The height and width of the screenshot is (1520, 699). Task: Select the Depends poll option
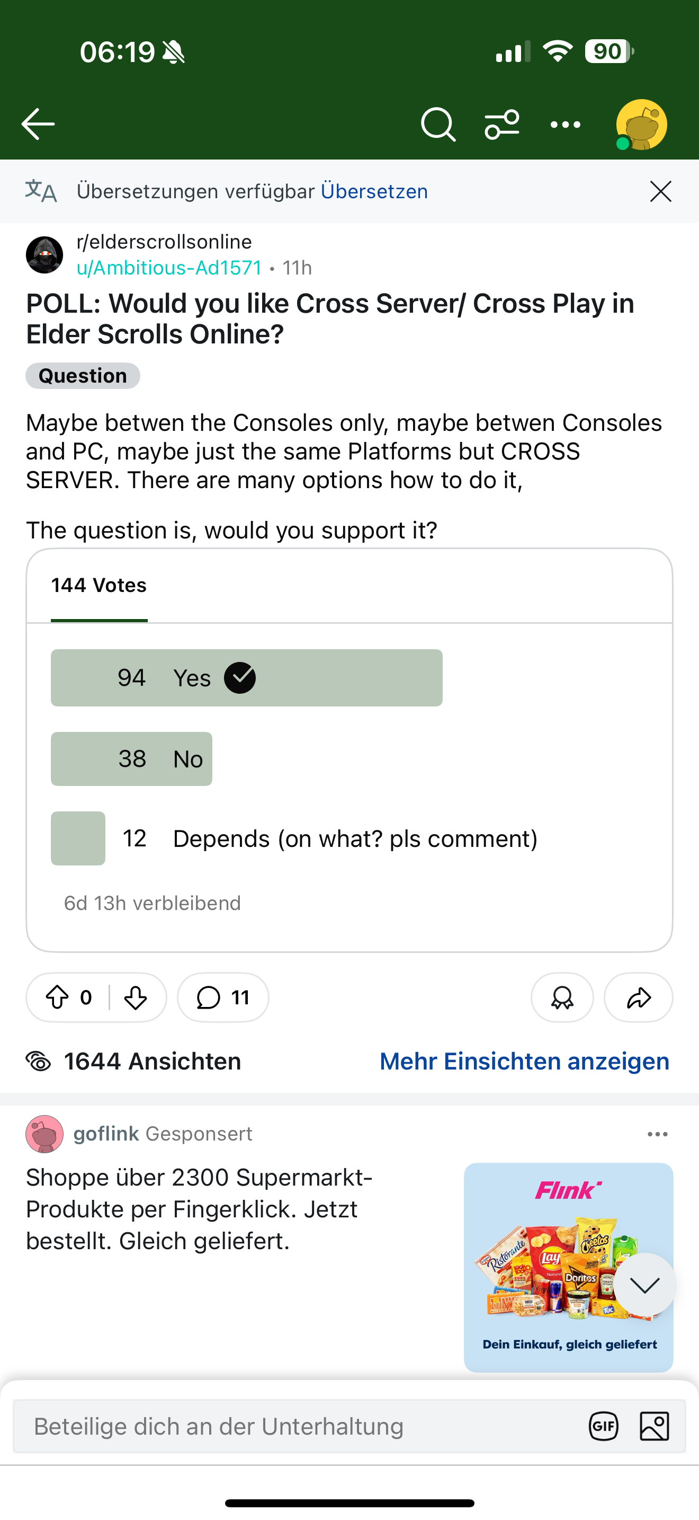294,838
